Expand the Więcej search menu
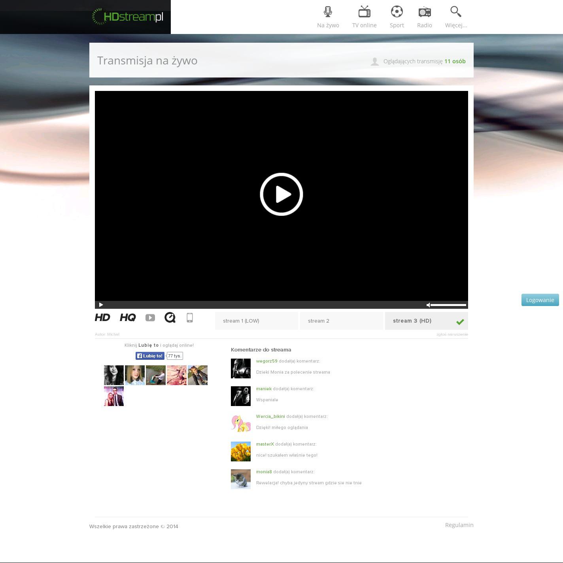Viewport: 563px width, 563px height. (456, 17)
